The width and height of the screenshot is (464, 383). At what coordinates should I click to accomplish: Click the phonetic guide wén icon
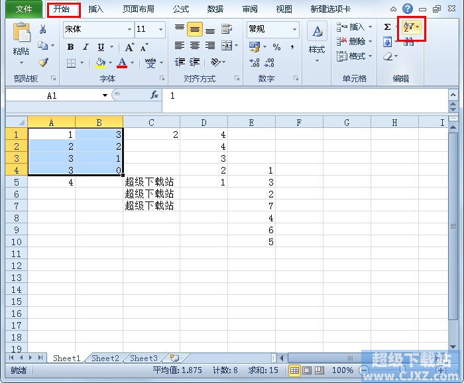[150, 63]
